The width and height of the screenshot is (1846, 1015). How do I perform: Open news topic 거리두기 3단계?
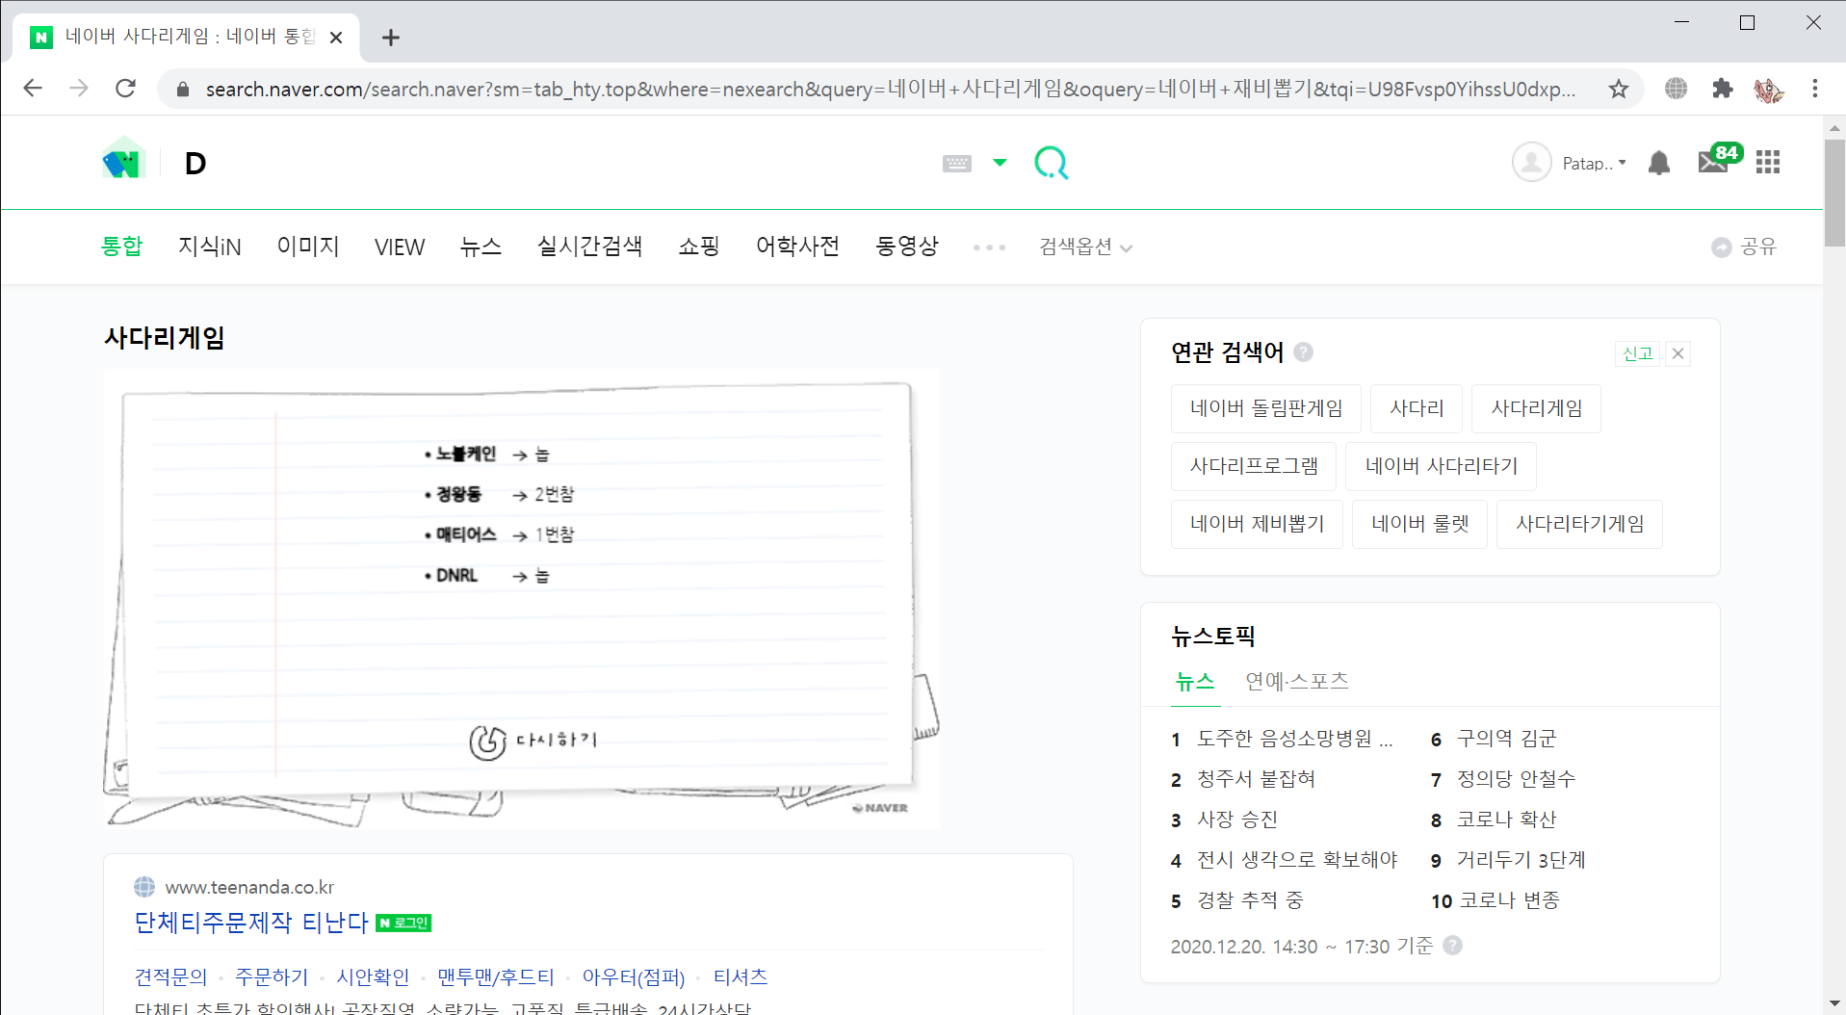tap(1521, 860)
